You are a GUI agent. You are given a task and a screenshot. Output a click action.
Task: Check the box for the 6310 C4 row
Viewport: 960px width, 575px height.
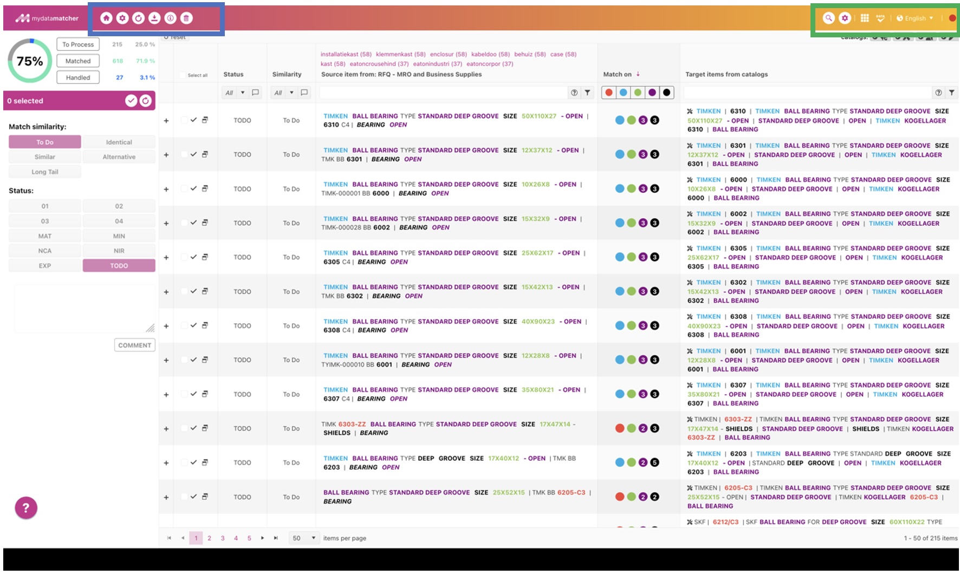(x=184, y=120)
